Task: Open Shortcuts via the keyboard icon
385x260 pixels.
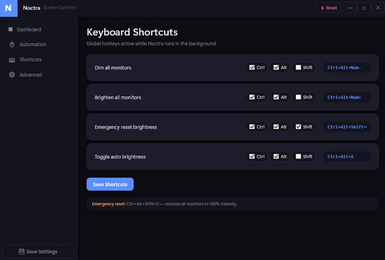Action: [x=12, y=59]
